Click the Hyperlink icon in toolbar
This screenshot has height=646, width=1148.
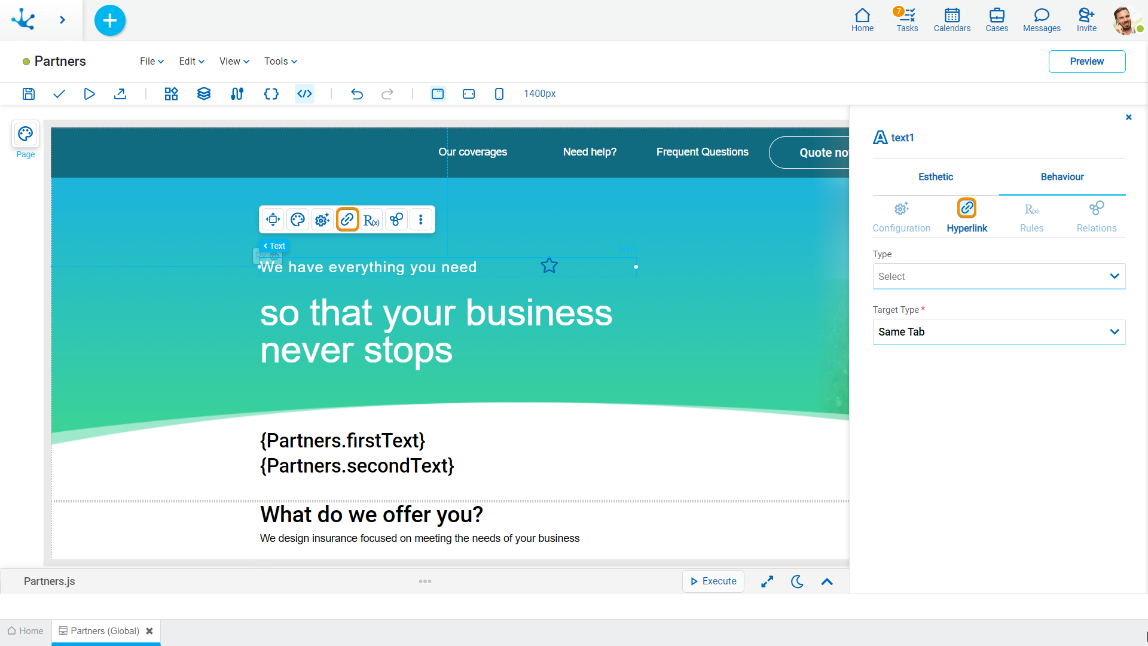(347, 220)
